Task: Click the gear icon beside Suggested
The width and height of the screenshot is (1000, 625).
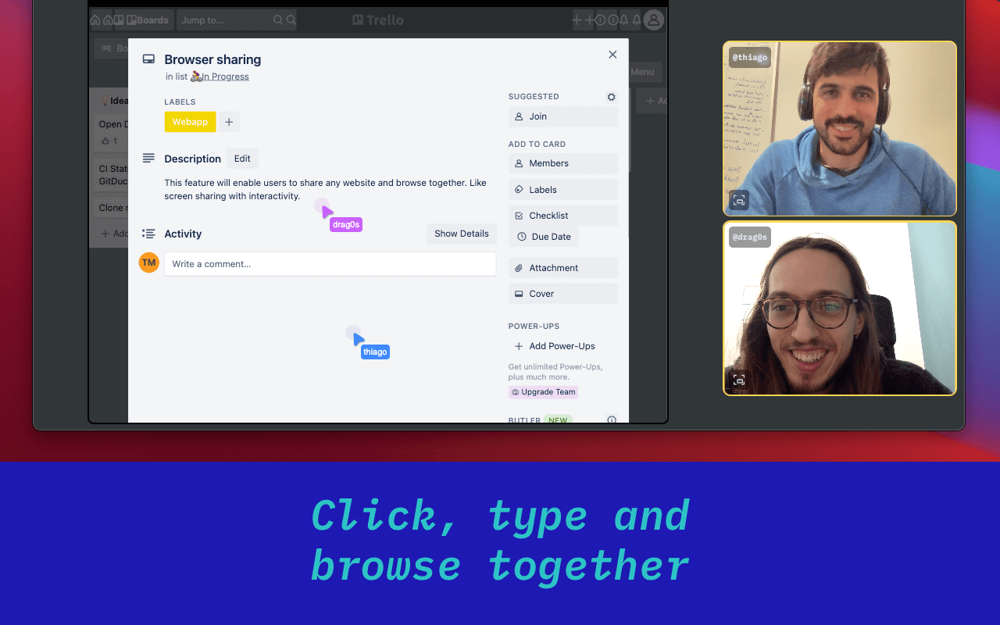Action: pyautogui.click(x=611, y=96)
